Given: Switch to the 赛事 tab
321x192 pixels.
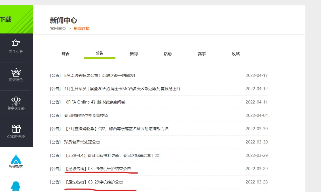Looking at the screenshot, I should [202, 54].
